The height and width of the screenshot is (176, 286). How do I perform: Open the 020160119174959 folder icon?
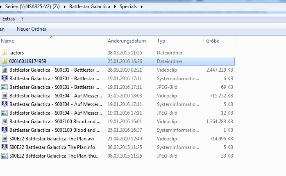coord(5,61)
